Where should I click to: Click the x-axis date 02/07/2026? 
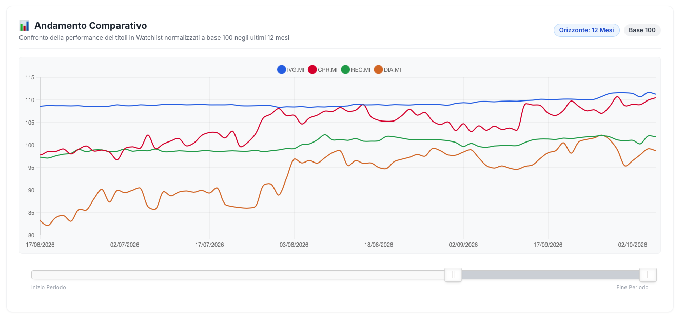coord(125,245)
